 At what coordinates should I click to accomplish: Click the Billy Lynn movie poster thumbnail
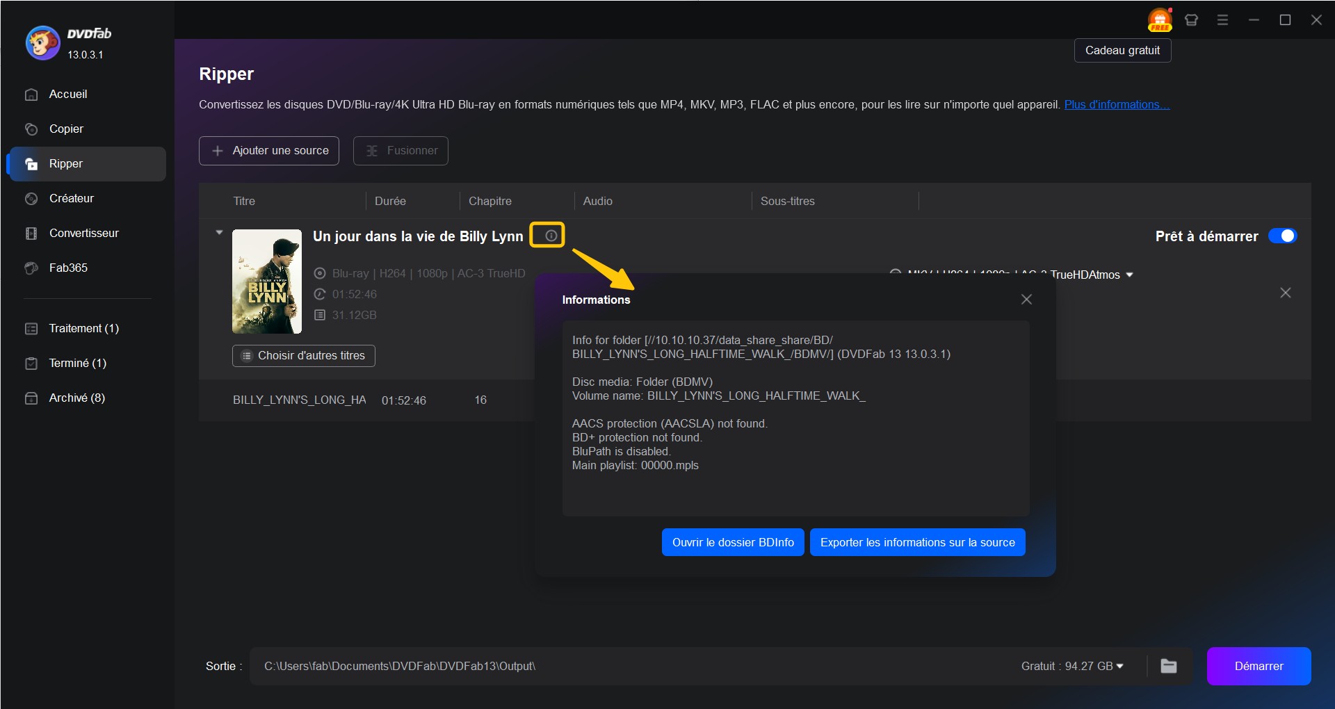click(267, 282)
